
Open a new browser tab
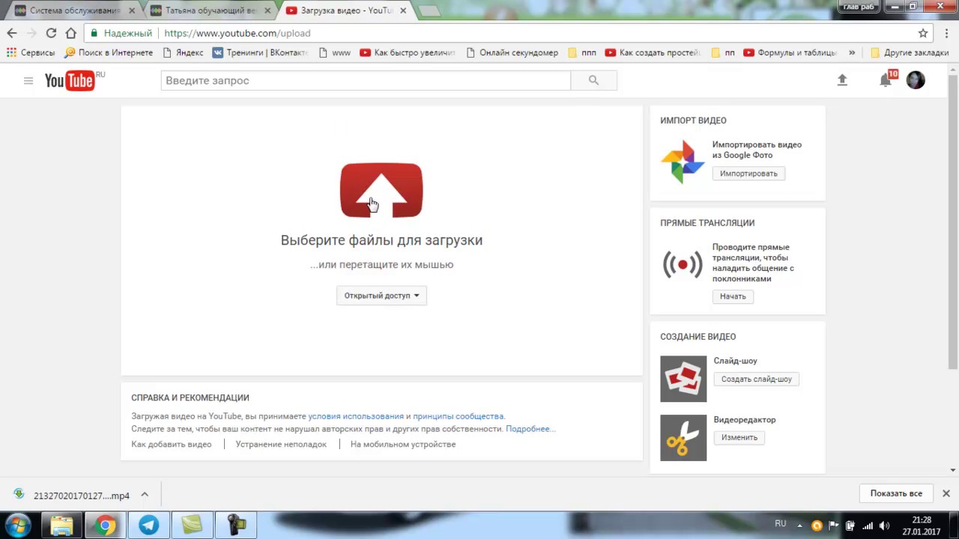pyautogui.click(x=429, y=10)
